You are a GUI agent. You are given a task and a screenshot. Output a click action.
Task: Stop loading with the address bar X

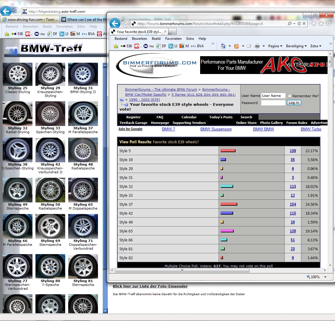point(304,23)
